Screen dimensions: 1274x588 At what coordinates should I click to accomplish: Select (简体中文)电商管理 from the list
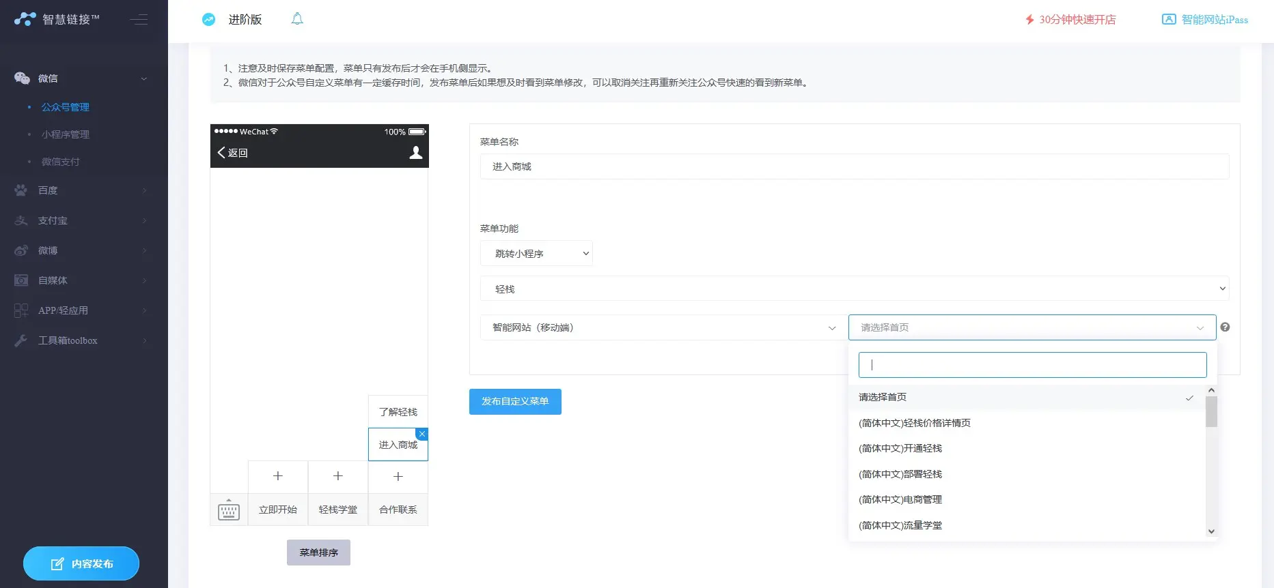(x=900, y=499)
